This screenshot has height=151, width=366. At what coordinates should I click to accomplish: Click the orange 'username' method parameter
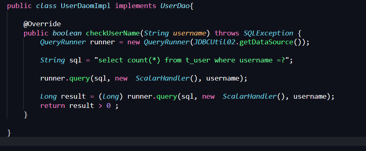(190, 33)
